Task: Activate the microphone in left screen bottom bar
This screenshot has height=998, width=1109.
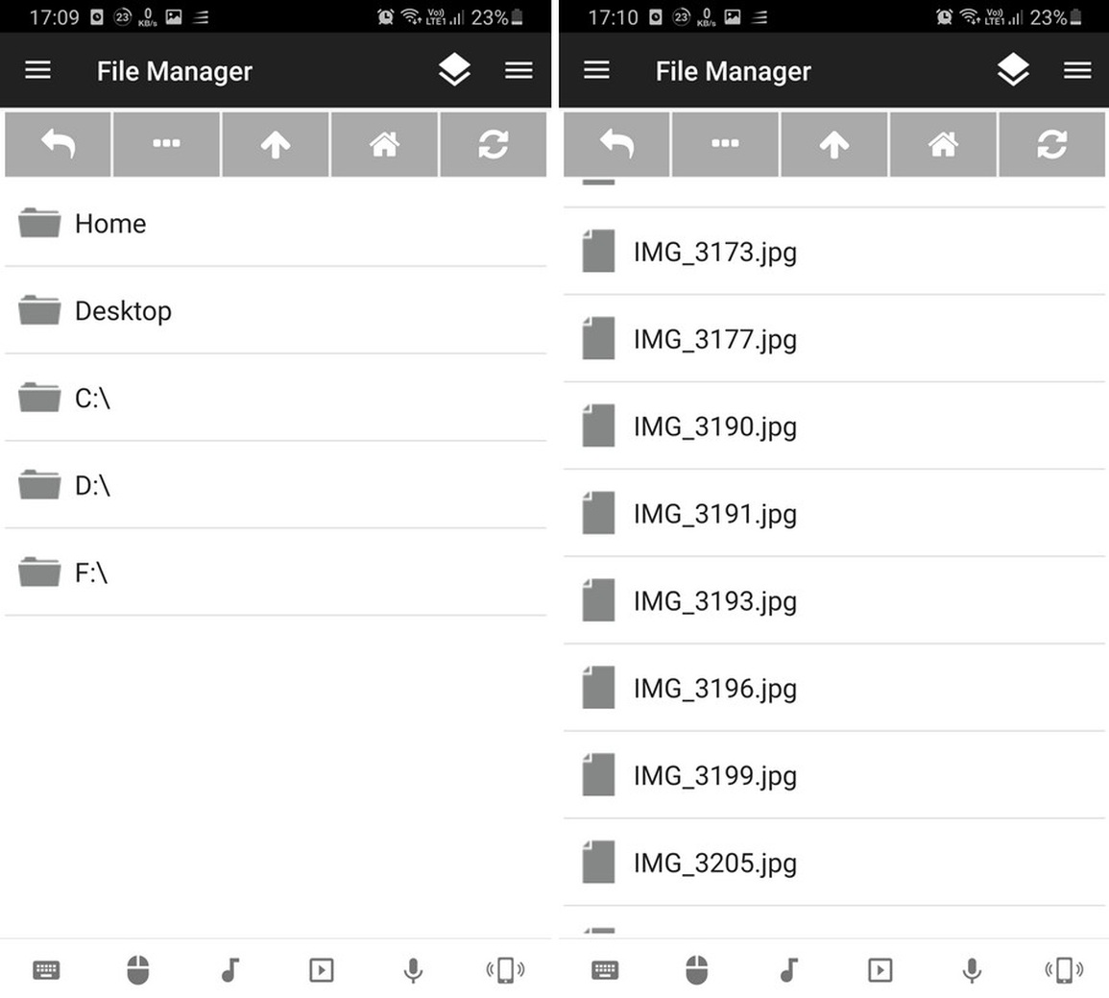Action: pyautogui.click(x=413, y=970)
